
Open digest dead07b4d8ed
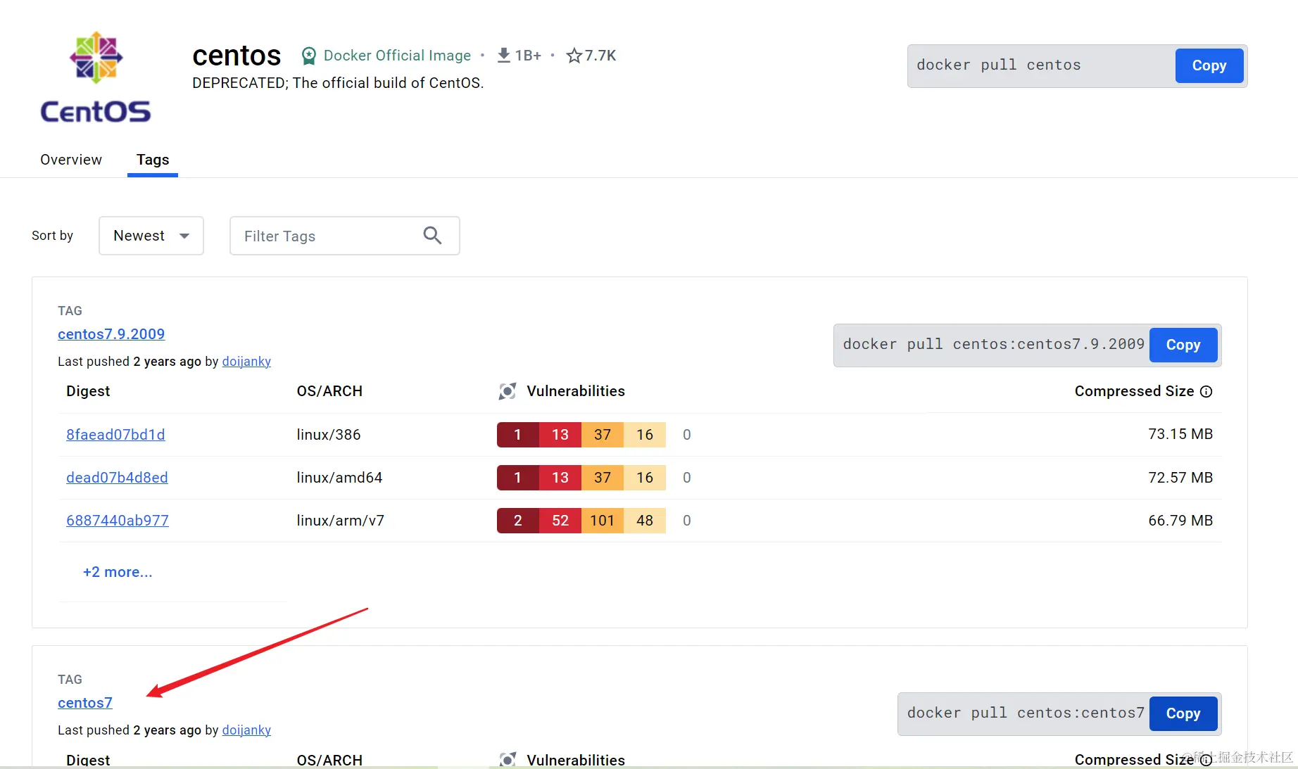click(117, 478)
